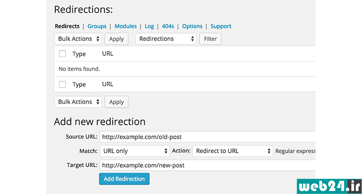Focus the Target URL input field
Image resolution: width=362 pixels, height=194 pixels.
coord(207,165)
